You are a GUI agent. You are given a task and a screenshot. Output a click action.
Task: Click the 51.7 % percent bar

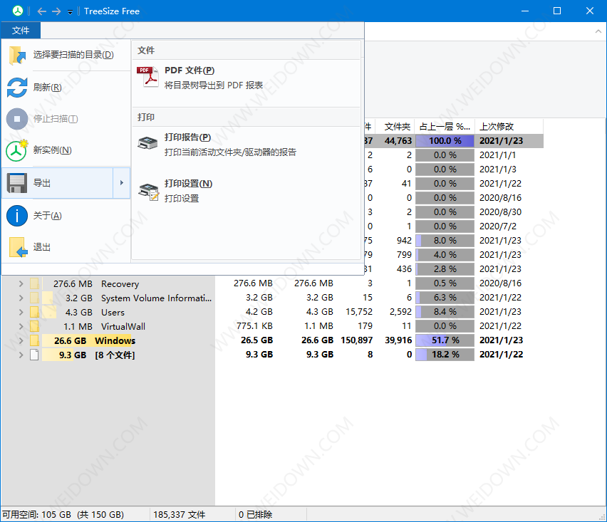(x=445, y=340)
